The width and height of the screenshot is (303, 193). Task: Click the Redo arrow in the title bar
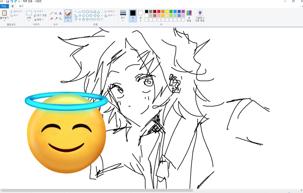(x=15, y=1)
